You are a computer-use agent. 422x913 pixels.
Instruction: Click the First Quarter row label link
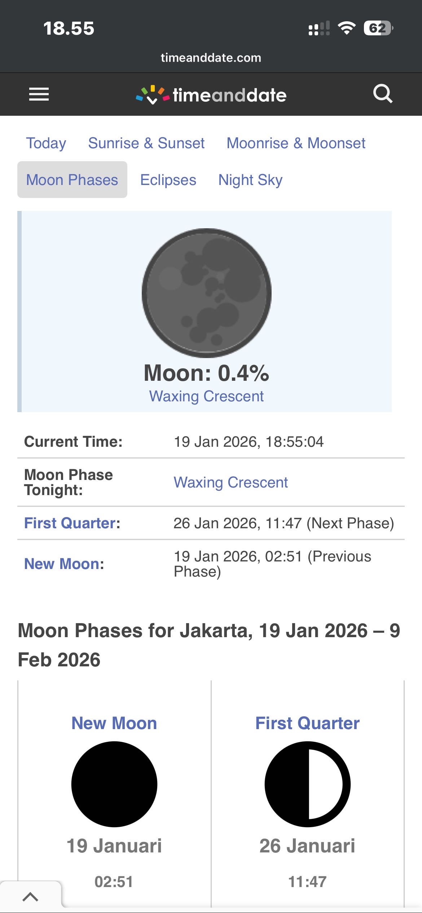pyautogui.click(x=72, y=523)
